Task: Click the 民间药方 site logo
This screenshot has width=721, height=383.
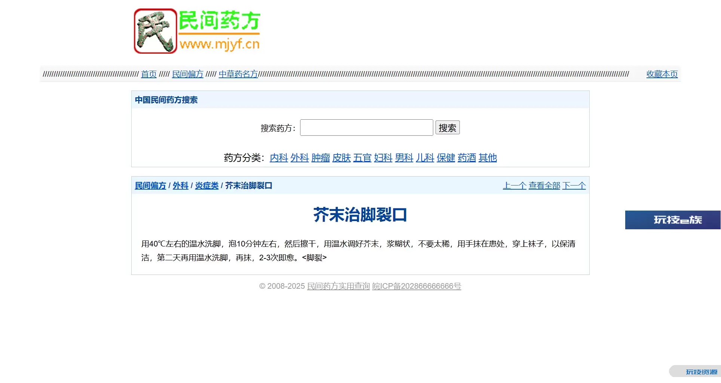Action: tap(197, 31)
